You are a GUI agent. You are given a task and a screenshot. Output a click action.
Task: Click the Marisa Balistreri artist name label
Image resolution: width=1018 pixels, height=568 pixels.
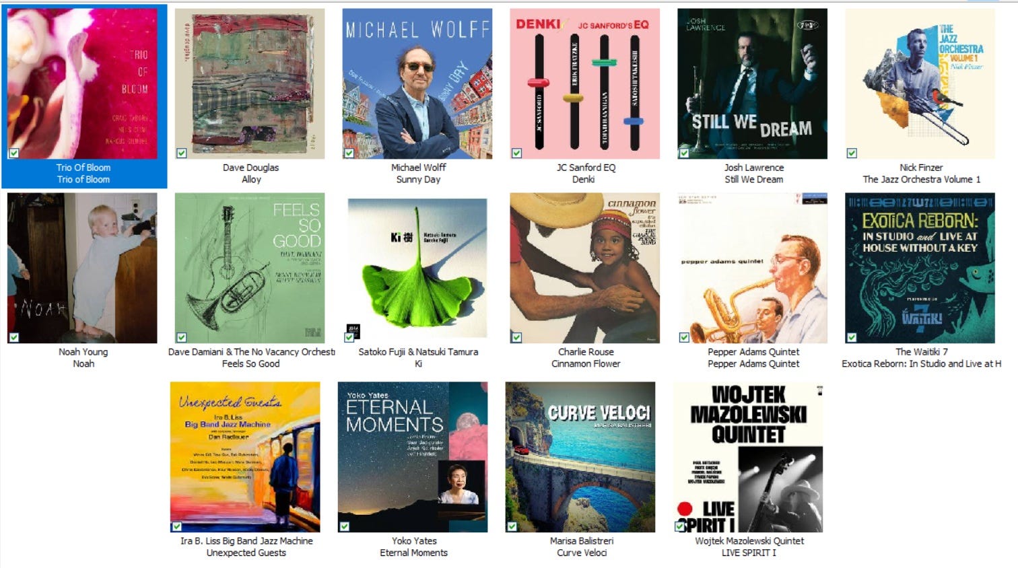[x=582, y=541]
